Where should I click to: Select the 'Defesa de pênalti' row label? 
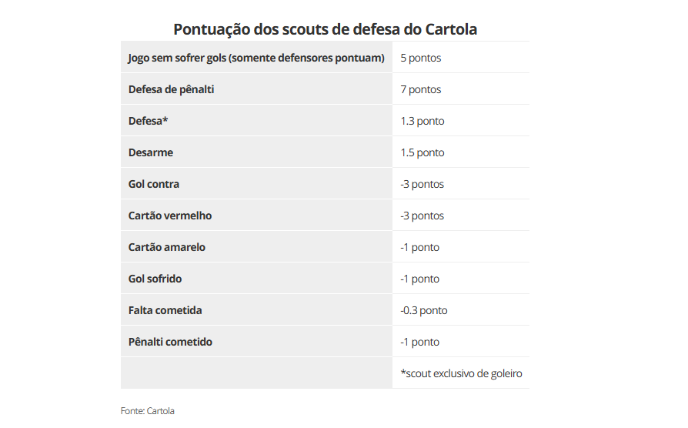coord(171,89)
